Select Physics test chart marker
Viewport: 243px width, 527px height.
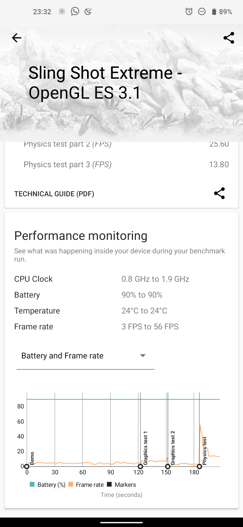tap(199, 467)
